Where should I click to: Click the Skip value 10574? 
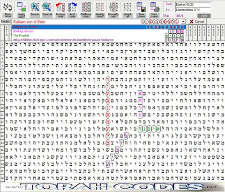pyautogui.click(x=180, y=15)
